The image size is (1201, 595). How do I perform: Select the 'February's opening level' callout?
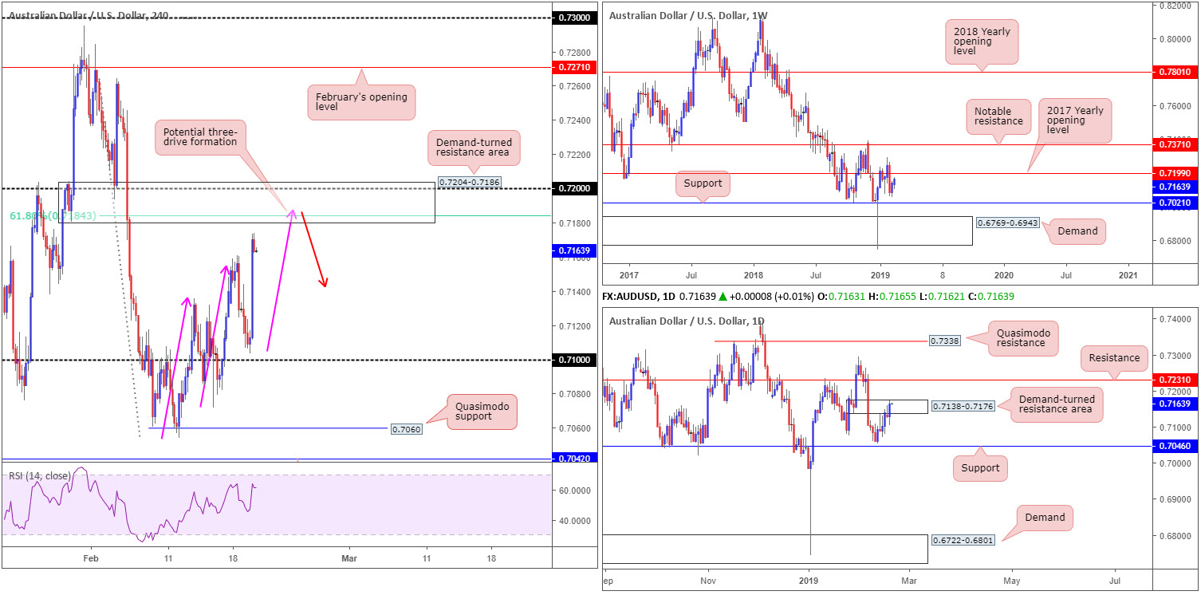click(363, 103)
